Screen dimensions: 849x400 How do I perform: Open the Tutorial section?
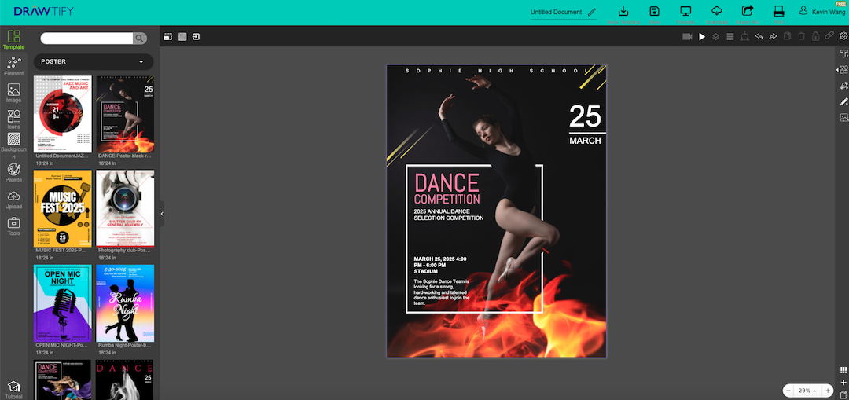point(13,391)
